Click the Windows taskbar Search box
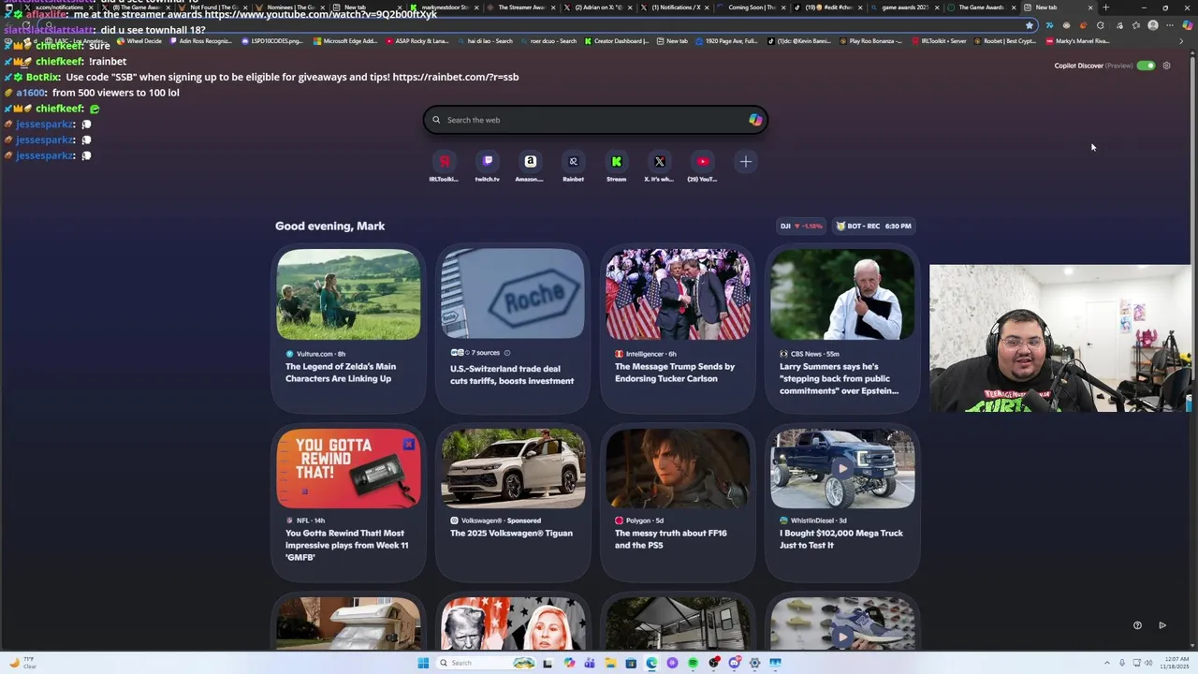Viewport: 1198px width, 674px height. [486, 663]
